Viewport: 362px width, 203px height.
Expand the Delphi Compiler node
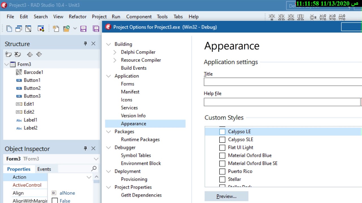pyautogui.click(x=115, y=52)
